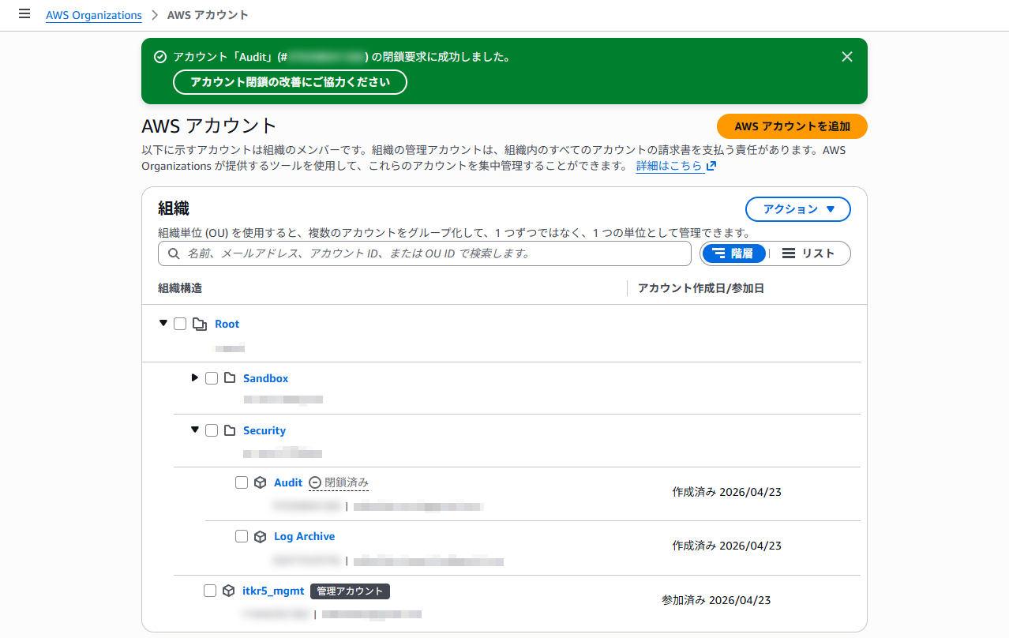This screenshot has height=638, width=1009.
Task: Click the Audit account cube icon
Action: [261, 482]
